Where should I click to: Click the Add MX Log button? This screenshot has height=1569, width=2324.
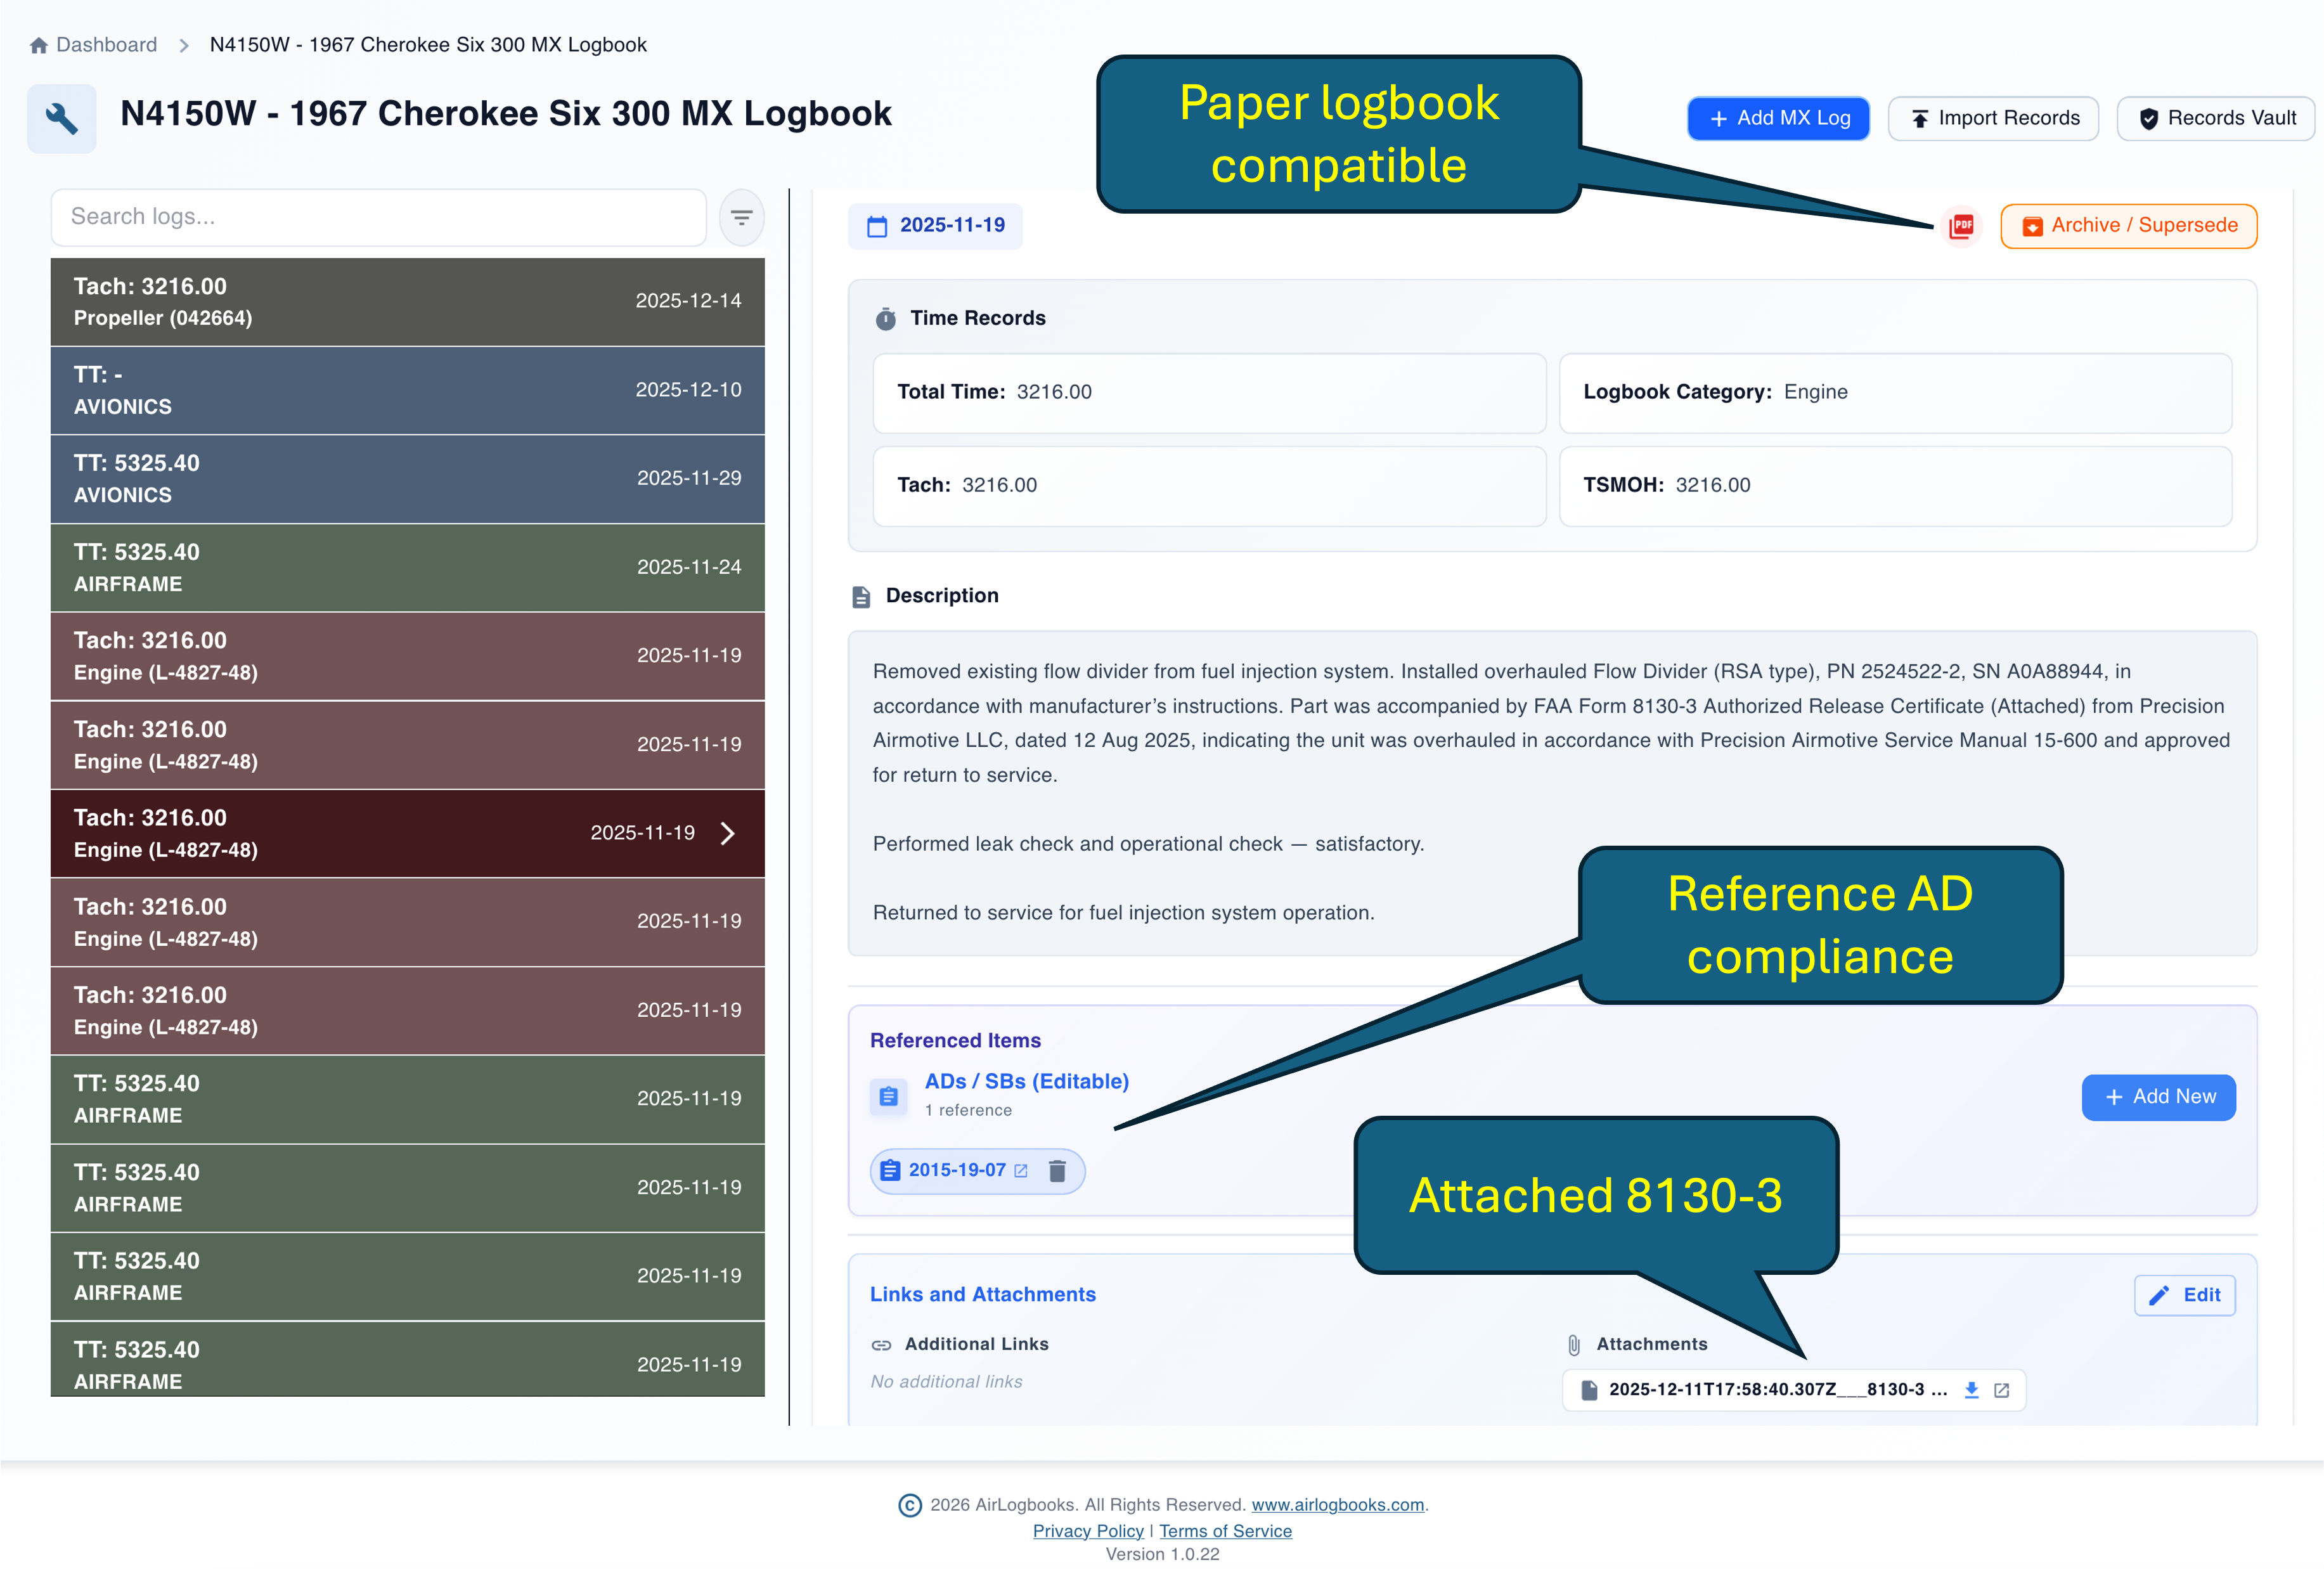(1778, 117)
